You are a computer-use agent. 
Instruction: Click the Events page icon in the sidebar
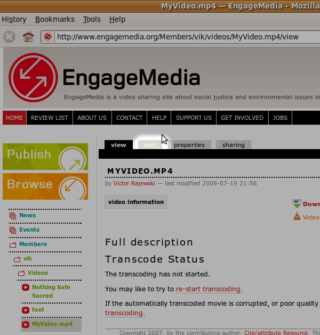click(x=13, y=230)
